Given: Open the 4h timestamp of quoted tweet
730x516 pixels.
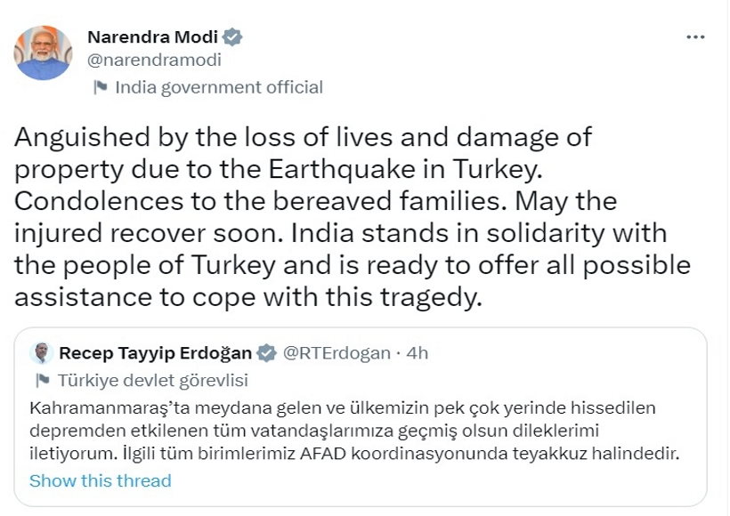Looking at the screenshot, I should 417,353.
